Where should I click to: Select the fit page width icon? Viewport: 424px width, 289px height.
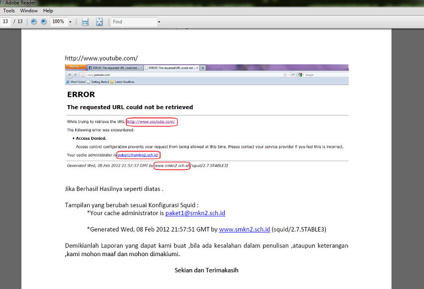[x=85, y=21]
